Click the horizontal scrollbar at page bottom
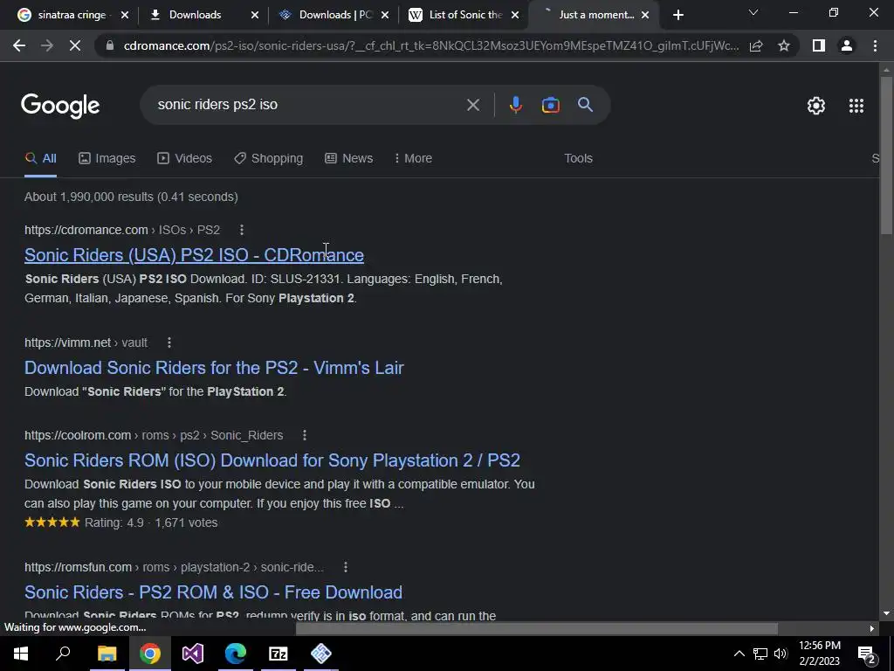 537,629
